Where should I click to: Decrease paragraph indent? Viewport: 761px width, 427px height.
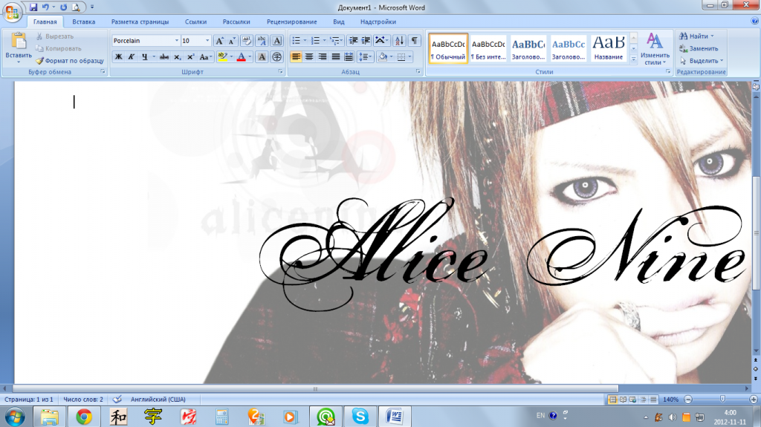(353, 41)
